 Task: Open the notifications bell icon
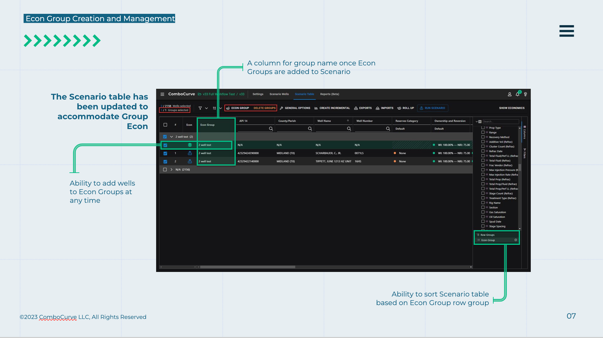(518, 94)
